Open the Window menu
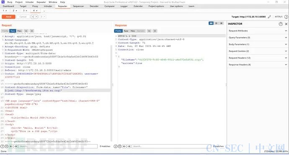 [53, 2]
